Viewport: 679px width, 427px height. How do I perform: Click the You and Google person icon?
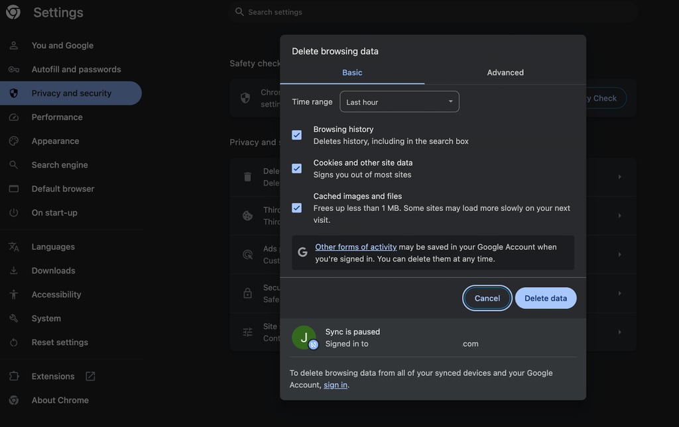click(x=14, y=46)
